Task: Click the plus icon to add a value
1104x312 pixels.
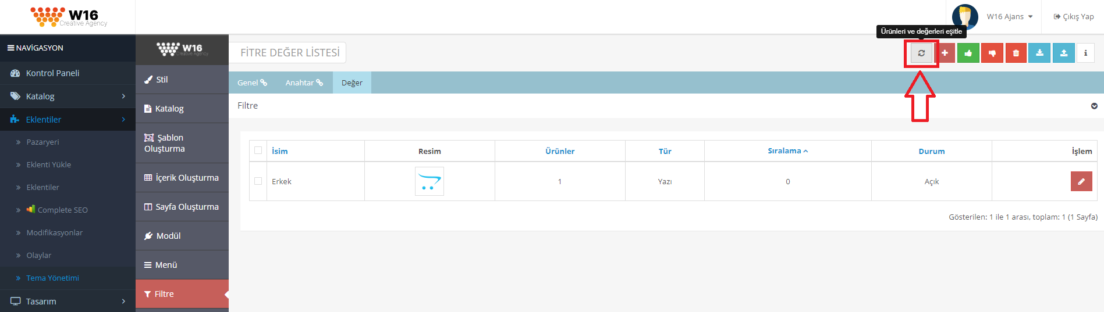Action: 945,53
